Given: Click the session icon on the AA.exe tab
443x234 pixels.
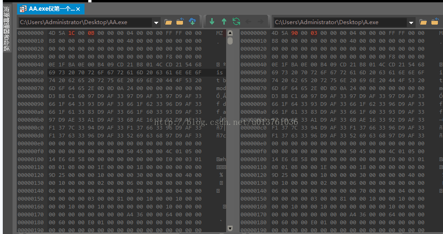Looking at the screenshot, I should pyautogui.click(x=23, y=9).
